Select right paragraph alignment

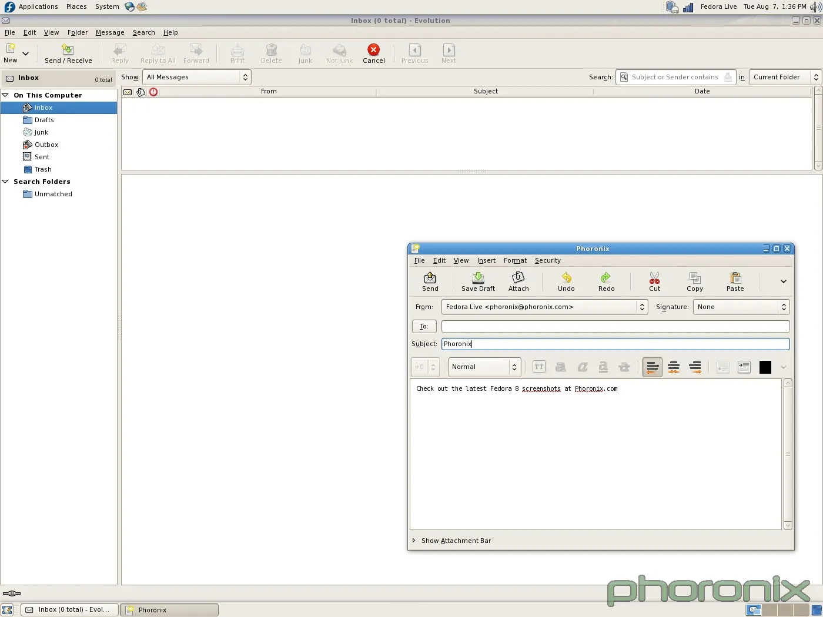coord(695,367)
